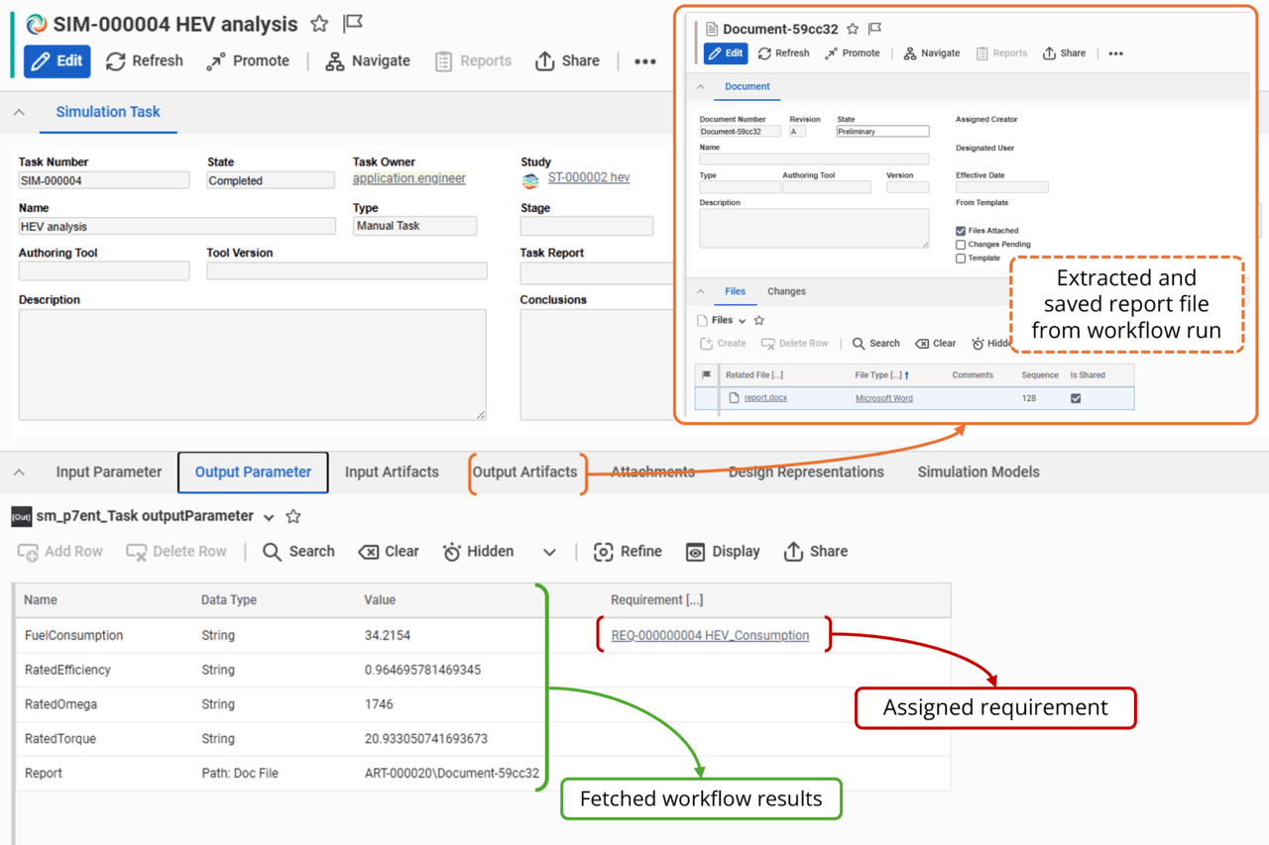1269x845 pixels.
Task: Click the flag icon next to HEV analysis title
Action: click(x=352, y=23)
